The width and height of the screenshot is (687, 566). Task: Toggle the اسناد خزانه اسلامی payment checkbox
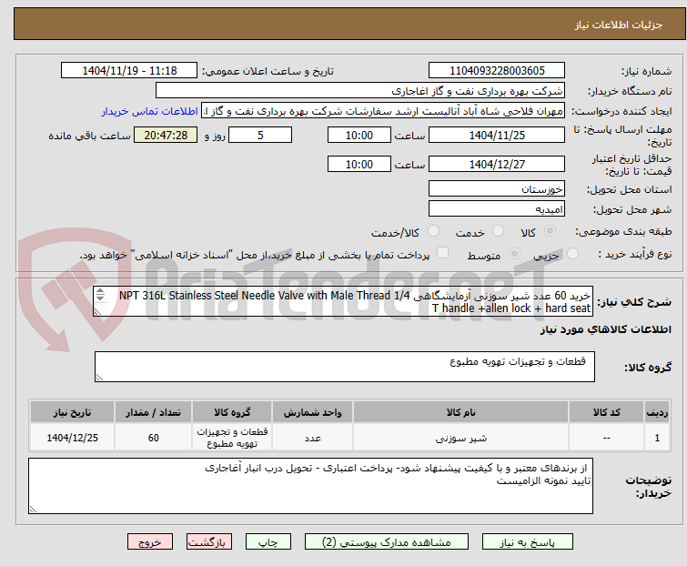click(x=442, y=253)
